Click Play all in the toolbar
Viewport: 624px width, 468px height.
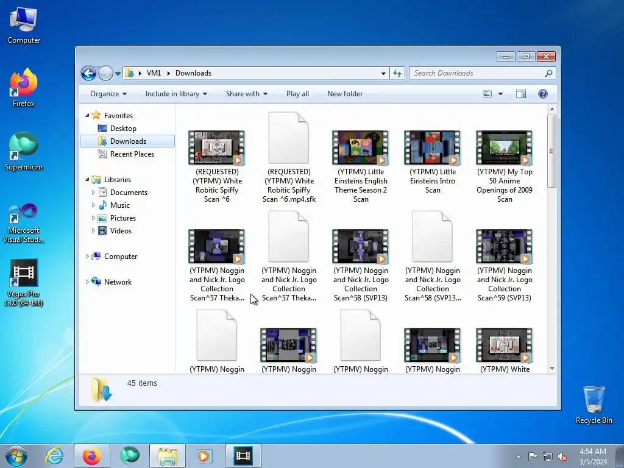(297, 94)
